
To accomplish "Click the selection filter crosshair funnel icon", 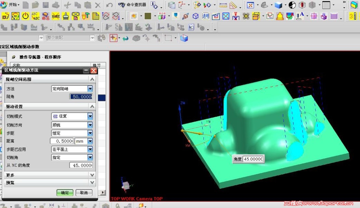I will pos(113,38).
